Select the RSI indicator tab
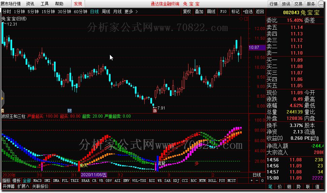The height and width of the screenshot is (193, 327). coord(152,181)
